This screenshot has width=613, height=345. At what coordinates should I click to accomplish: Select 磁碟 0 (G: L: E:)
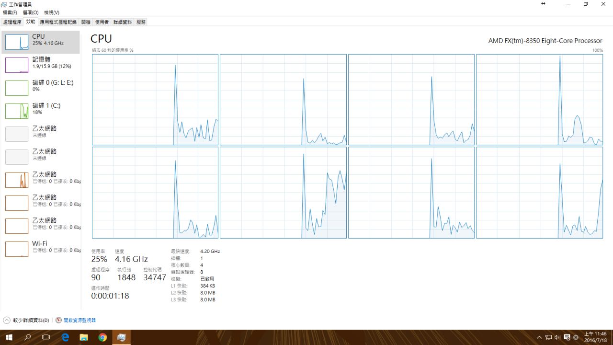tap(41, 88)
